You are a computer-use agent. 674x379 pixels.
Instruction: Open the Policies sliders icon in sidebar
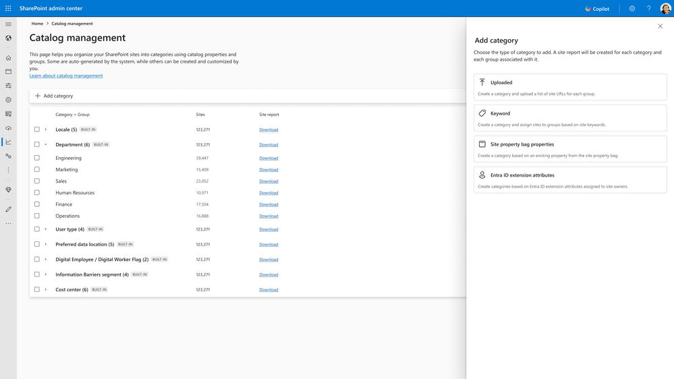click(x=8, y=86)
